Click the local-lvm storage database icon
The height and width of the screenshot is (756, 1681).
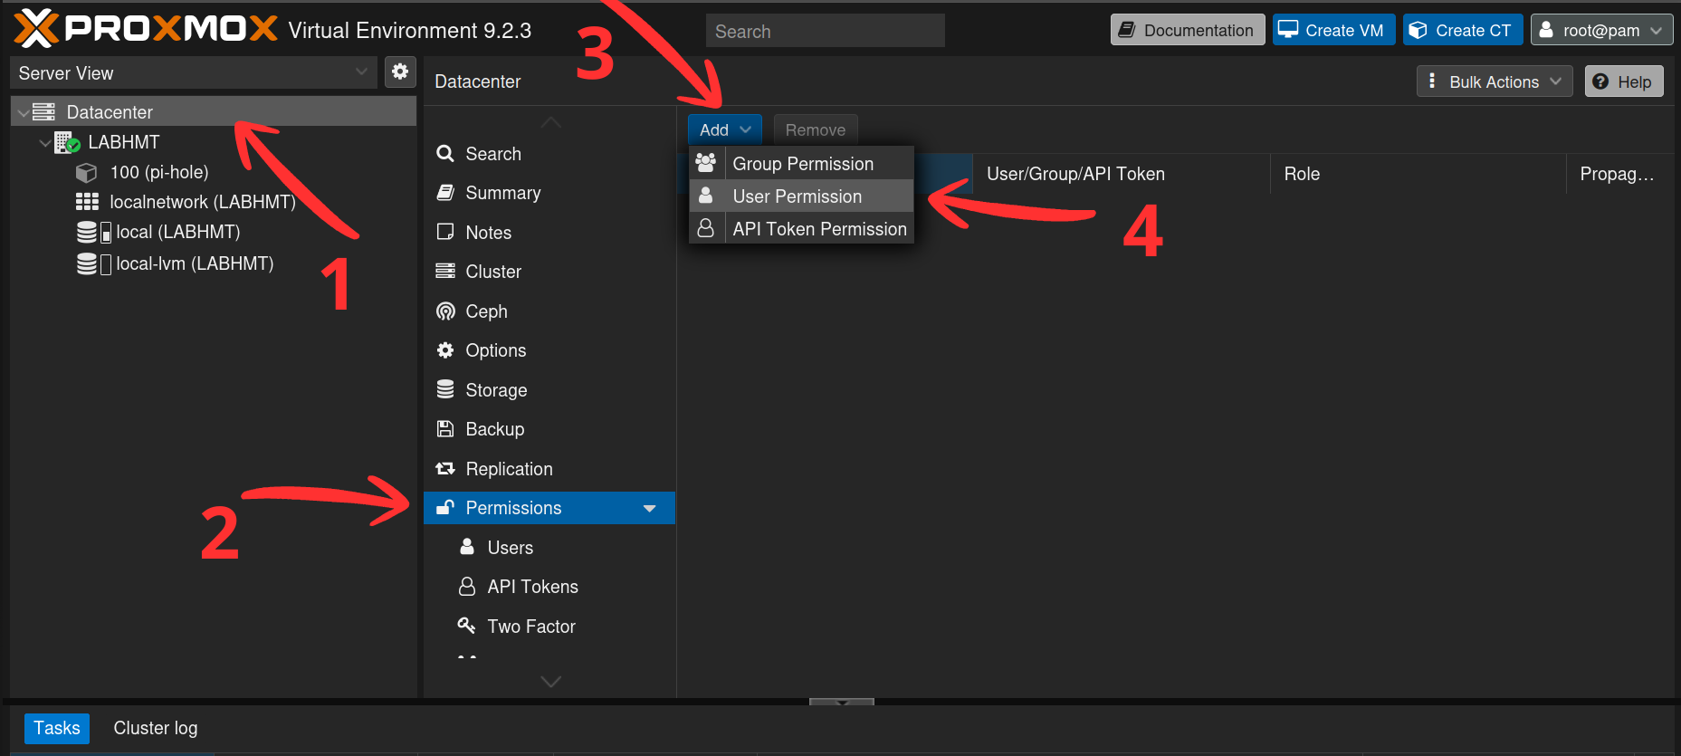pos(87,263)
